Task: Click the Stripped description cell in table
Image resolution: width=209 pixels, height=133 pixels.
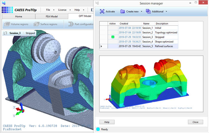Action: pyautogui.click(x=166, y=37)
